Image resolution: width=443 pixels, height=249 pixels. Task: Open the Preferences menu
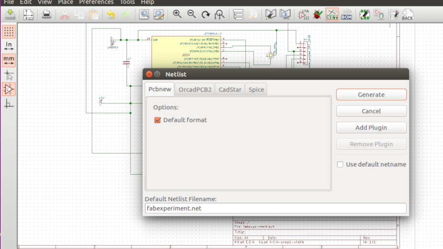[96, 2]
